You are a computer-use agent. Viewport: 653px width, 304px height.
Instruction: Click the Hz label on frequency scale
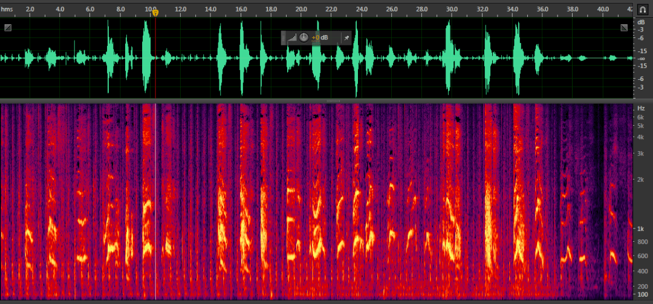[641, 108]
